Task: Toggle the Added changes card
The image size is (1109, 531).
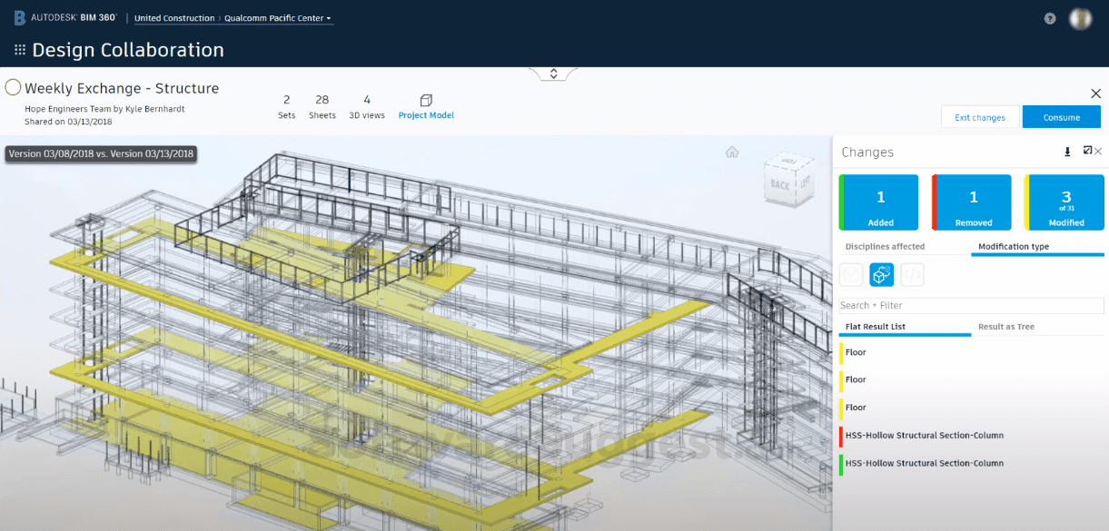Action: tap(878, 202)
